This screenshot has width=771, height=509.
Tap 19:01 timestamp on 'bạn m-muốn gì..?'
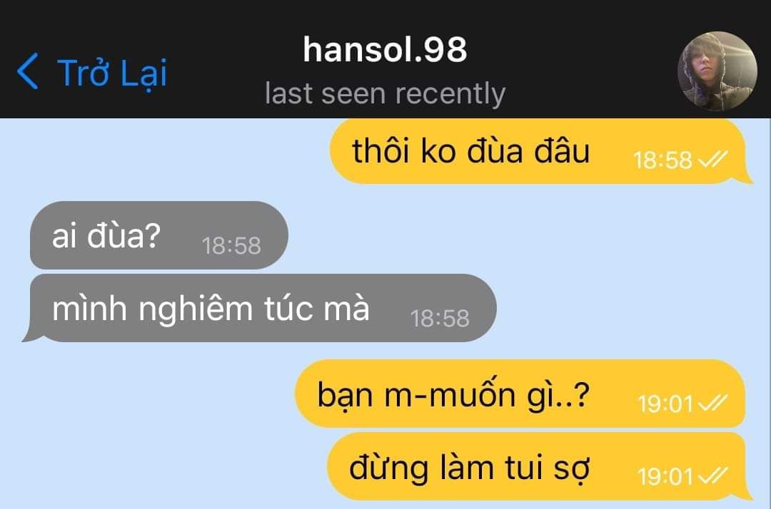(x=665, y=404)
